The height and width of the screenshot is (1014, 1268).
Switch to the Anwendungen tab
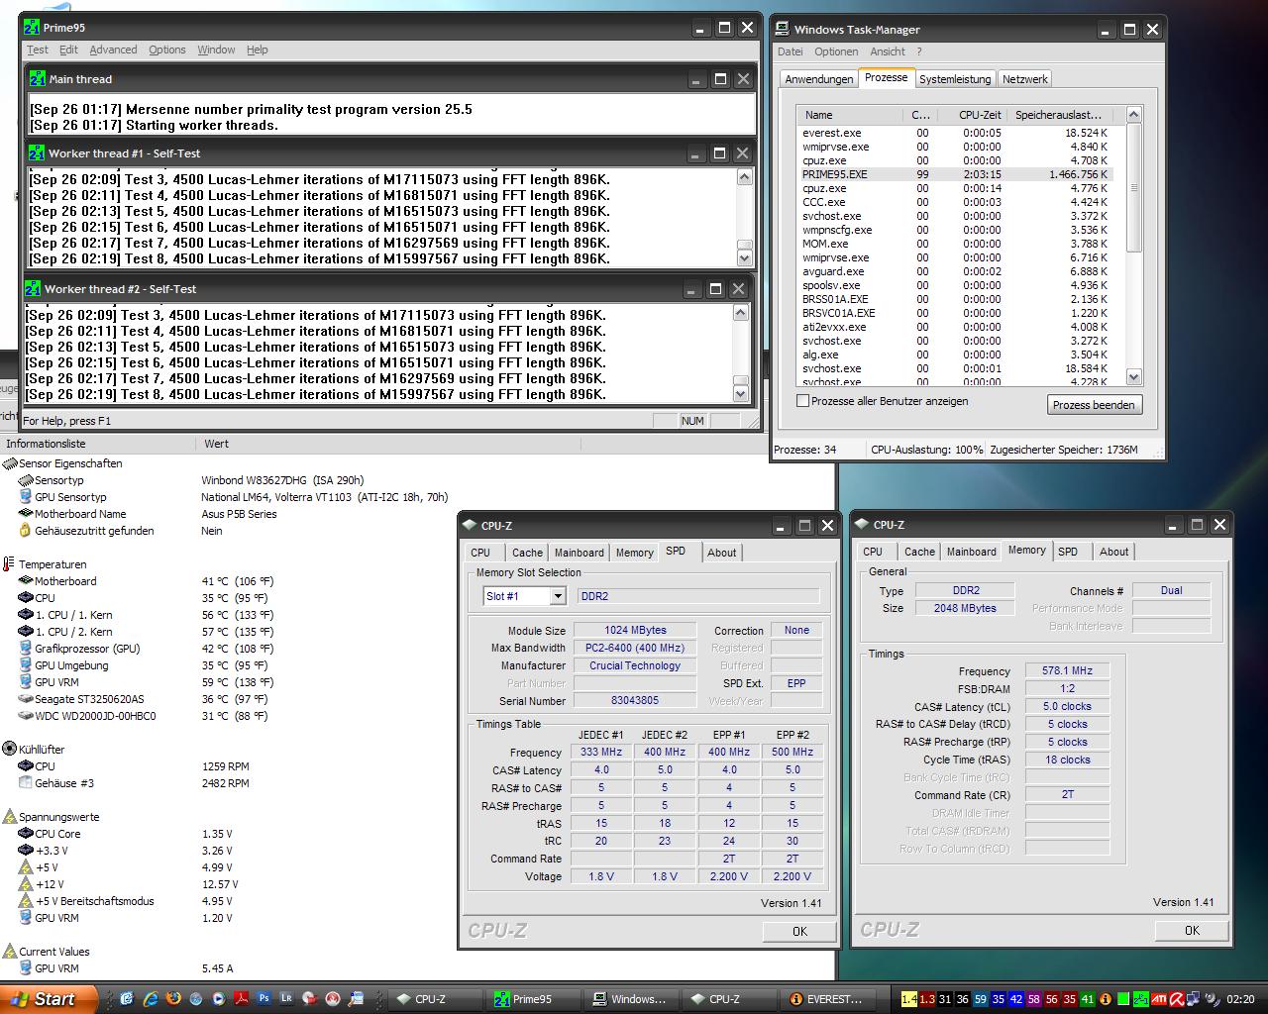819,79
